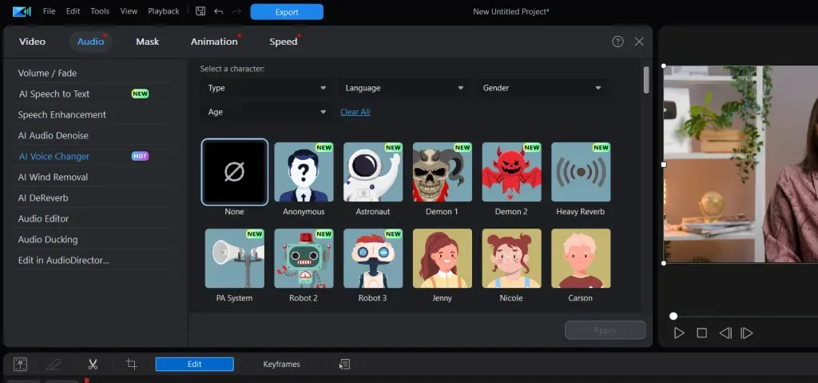Open the list menu icon beside Keyframes

[x=344, y=364]
